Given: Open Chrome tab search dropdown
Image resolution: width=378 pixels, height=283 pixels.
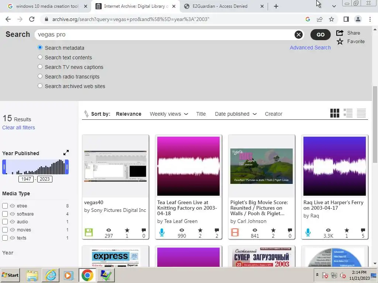Looking at the screenshot, I should tap(334, 6).
